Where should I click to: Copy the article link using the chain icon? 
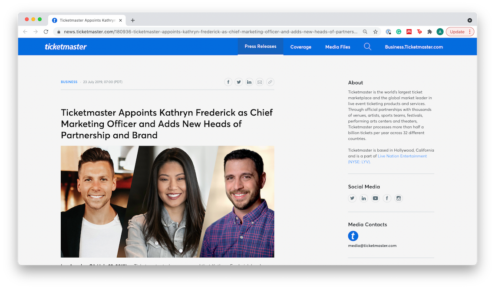click(270, 82)
